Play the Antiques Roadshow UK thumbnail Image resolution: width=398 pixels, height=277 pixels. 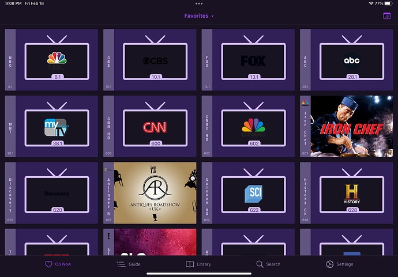tap(155, 193)
